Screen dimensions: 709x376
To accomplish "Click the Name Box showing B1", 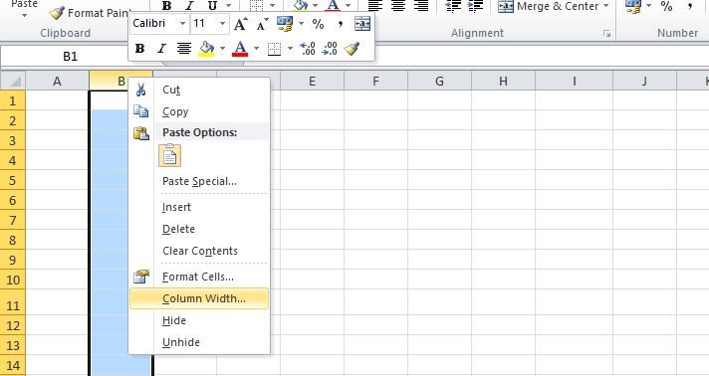I will [70, 56].
